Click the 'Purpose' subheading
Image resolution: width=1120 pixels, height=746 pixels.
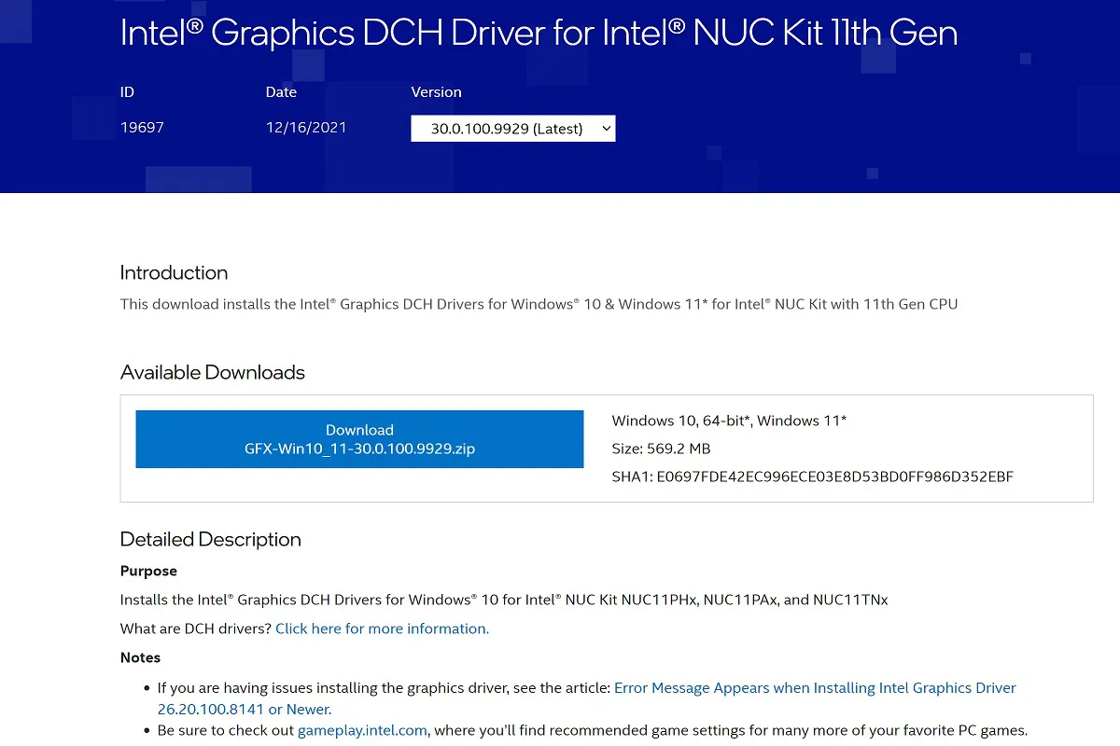[x=148, y=571]
